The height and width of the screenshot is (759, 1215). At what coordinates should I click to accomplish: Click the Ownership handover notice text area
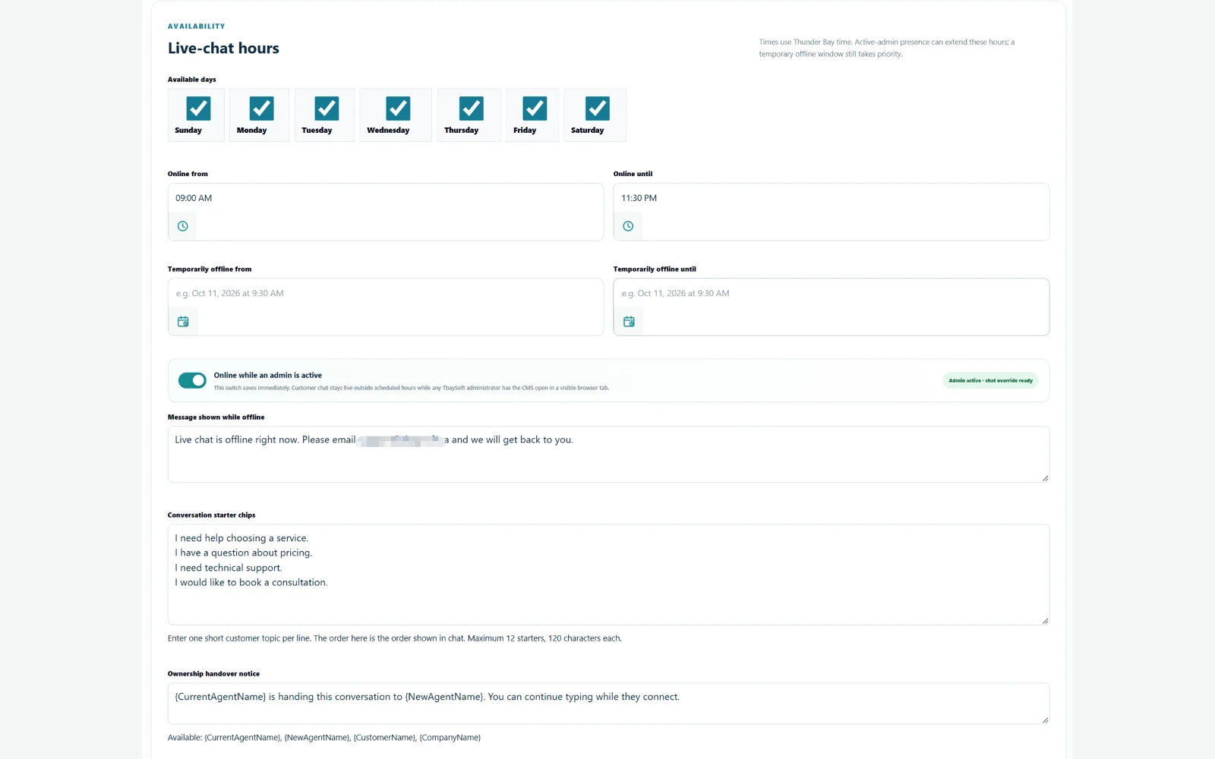(608, 704)
